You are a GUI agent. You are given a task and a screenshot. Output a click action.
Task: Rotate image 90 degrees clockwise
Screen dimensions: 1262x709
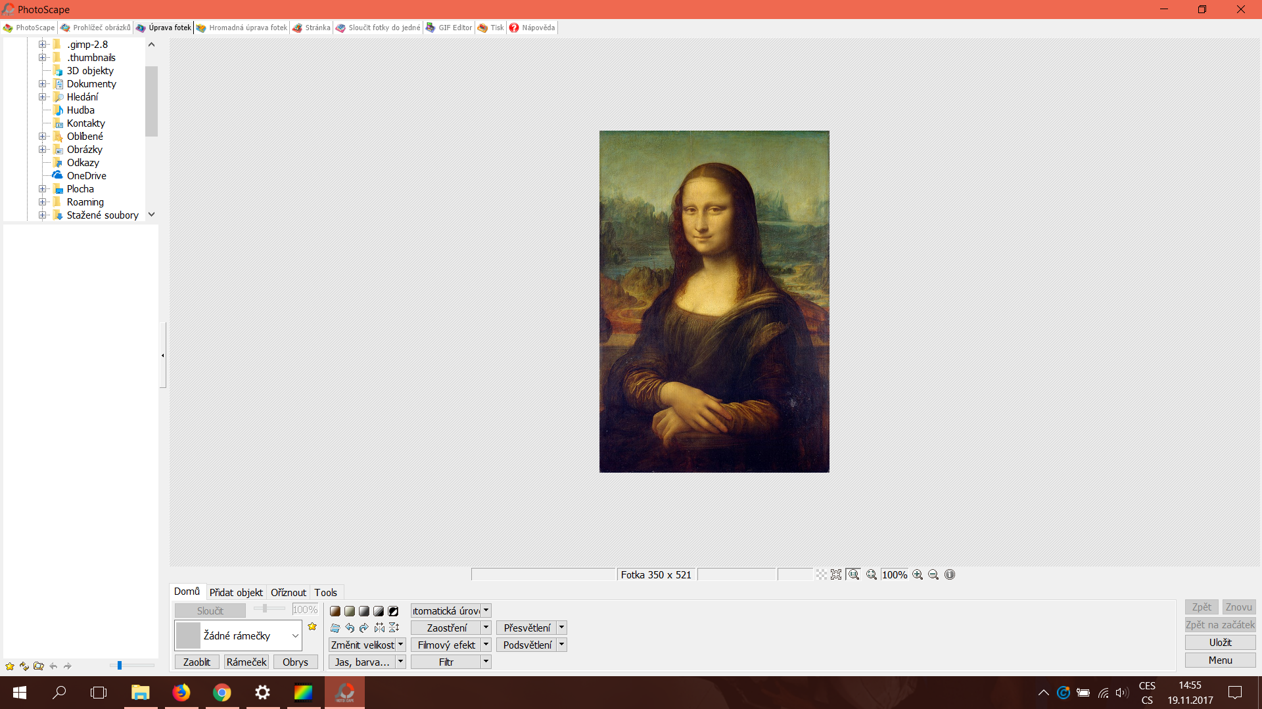pos(364,628)
